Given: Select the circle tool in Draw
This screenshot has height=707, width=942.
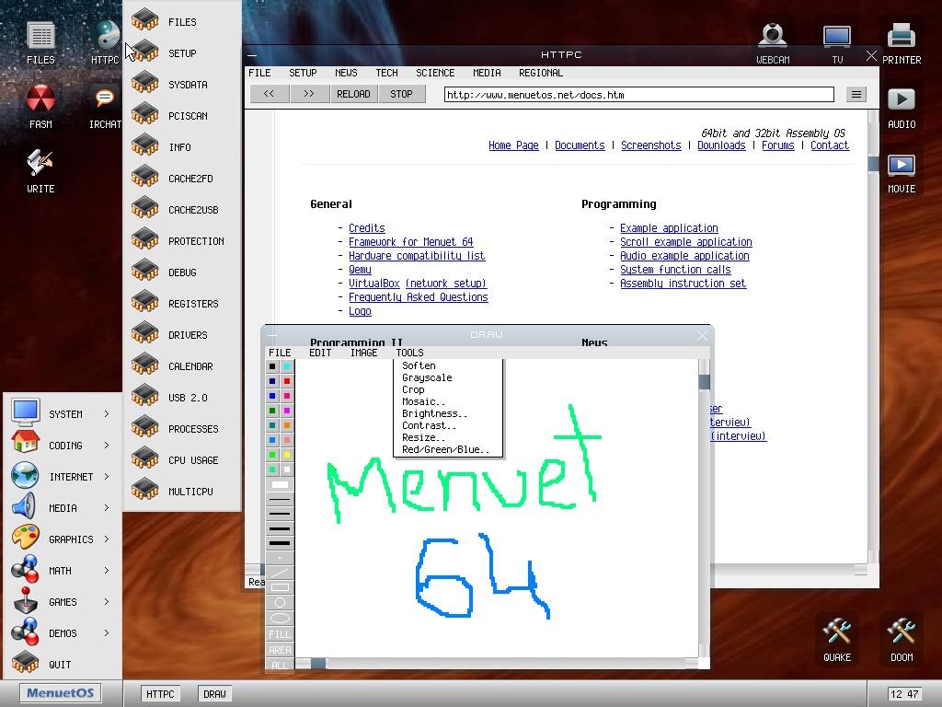Looking at the screenshot, I should [280, 602].
